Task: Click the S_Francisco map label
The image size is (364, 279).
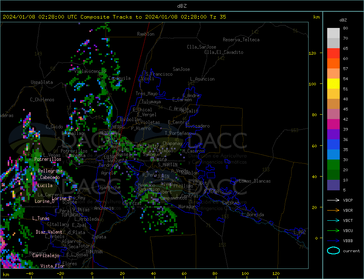Action: point(159,74)
